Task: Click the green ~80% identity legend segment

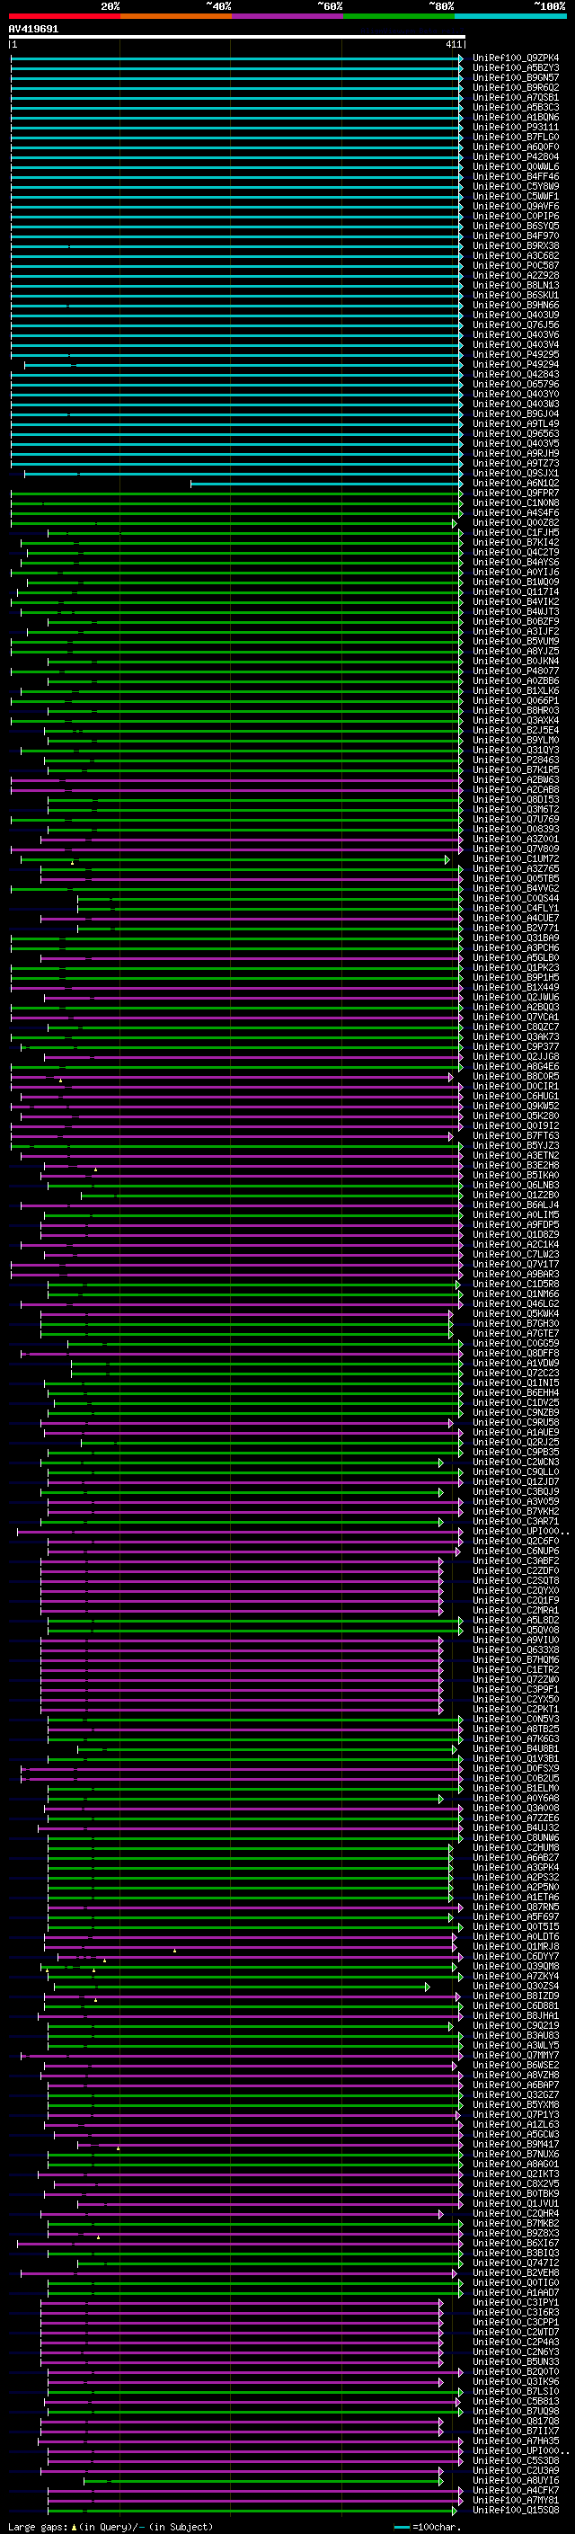Action: [398, 16]
